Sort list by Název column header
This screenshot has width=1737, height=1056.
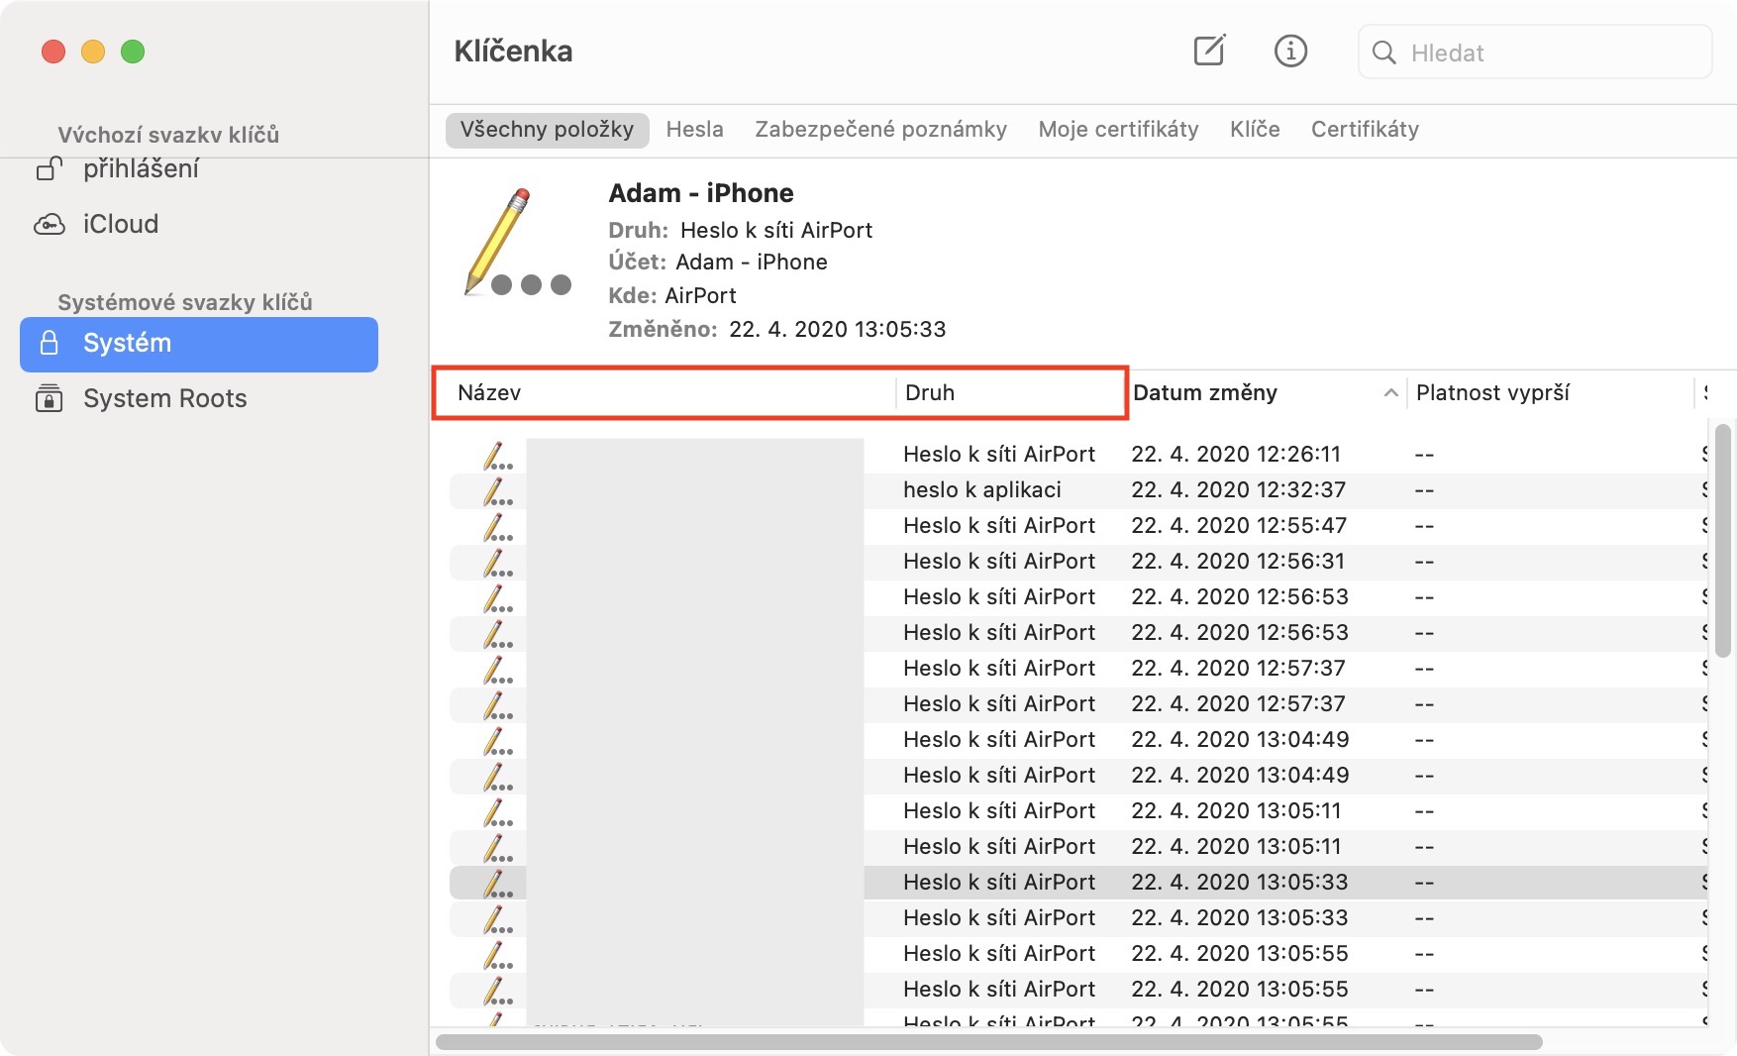[489, 393]
